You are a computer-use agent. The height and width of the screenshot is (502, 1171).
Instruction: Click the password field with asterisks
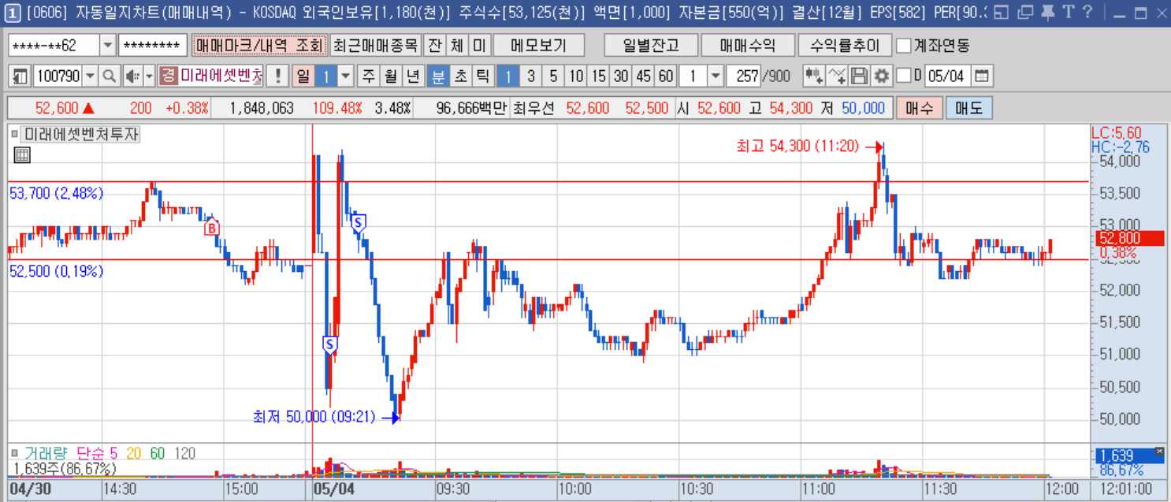[153, 45]
